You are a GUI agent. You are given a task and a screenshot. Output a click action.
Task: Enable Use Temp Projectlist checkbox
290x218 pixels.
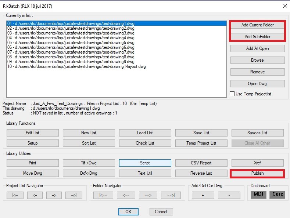(x=232, y=94)
